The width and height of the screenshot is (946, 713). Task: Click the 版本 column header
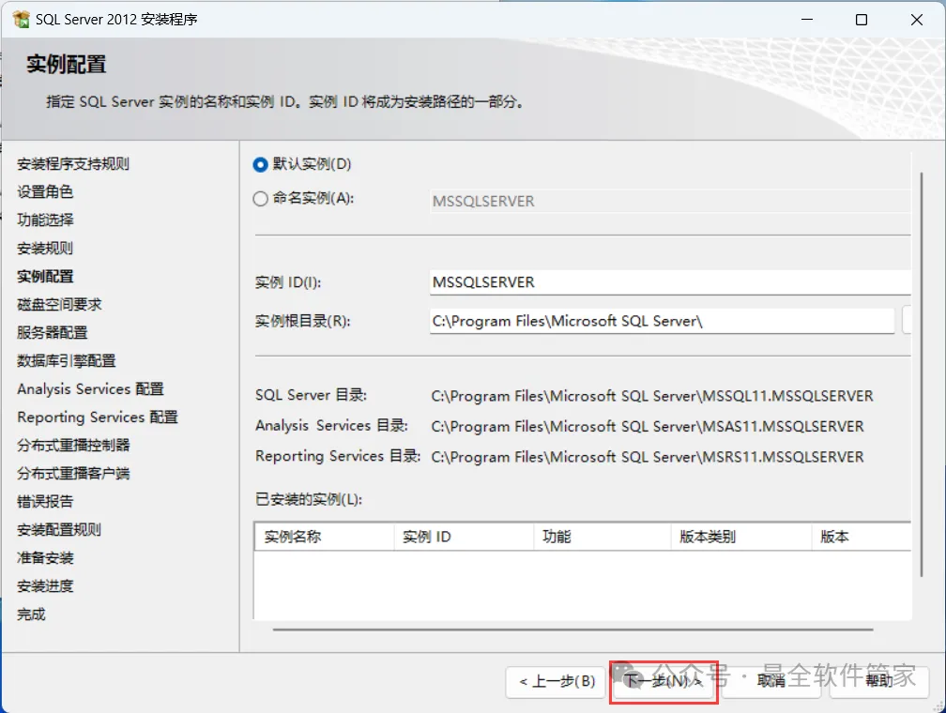click(x=862, y=537)
